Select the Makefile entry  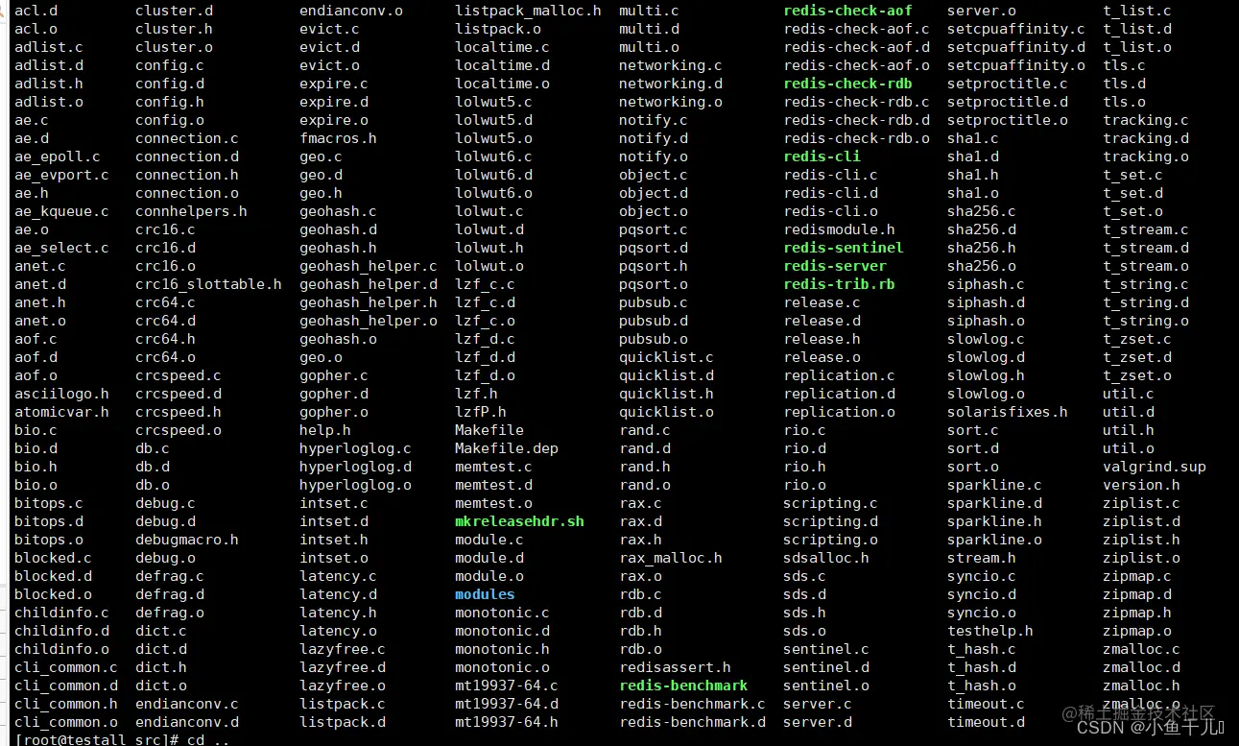489,430
